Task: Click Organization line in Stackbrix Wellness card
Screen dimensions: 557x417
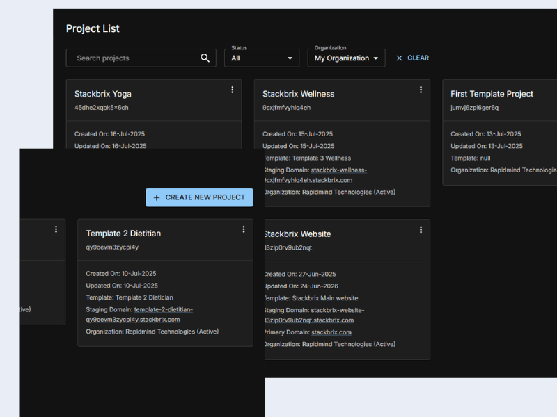Action: [x=329, y=193]
